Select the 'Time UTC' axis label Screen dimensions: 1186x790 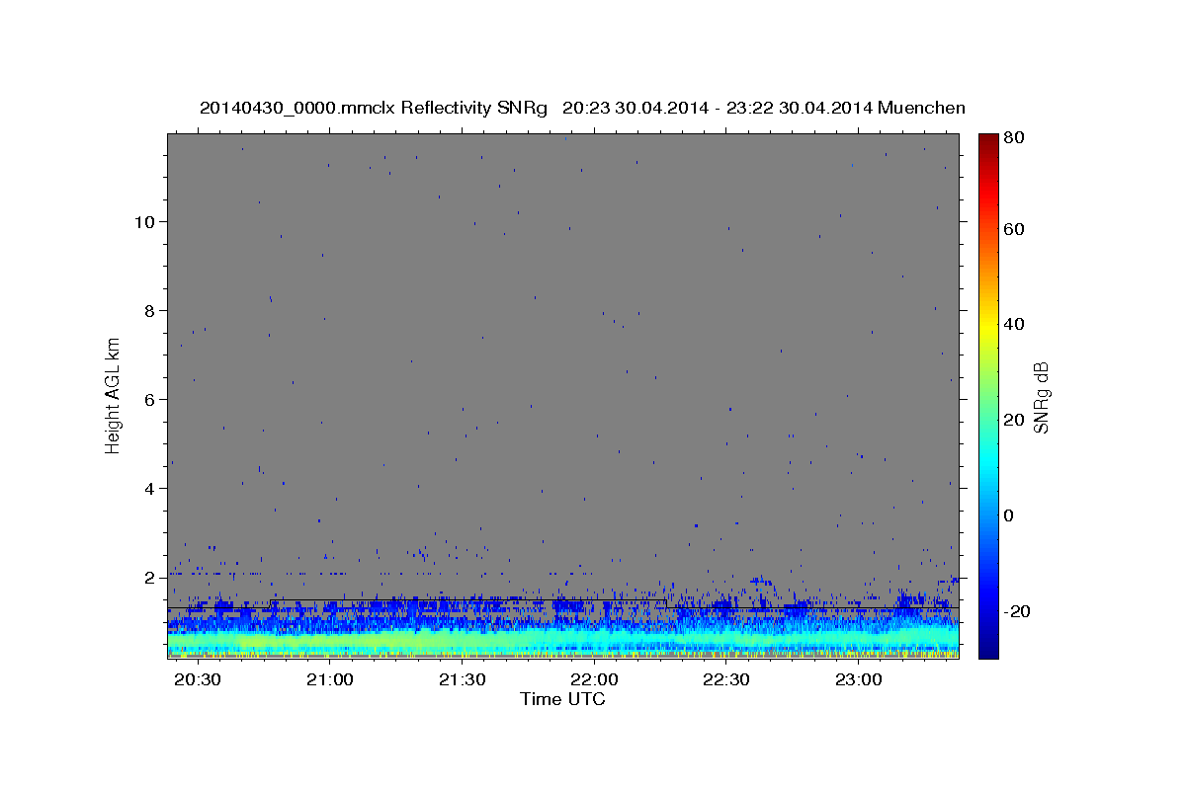tap(562, 699)
